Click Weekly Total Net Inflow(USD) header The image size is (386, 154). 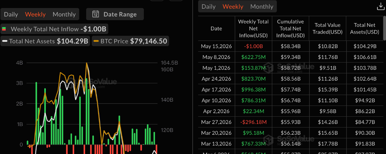(253, 29)
